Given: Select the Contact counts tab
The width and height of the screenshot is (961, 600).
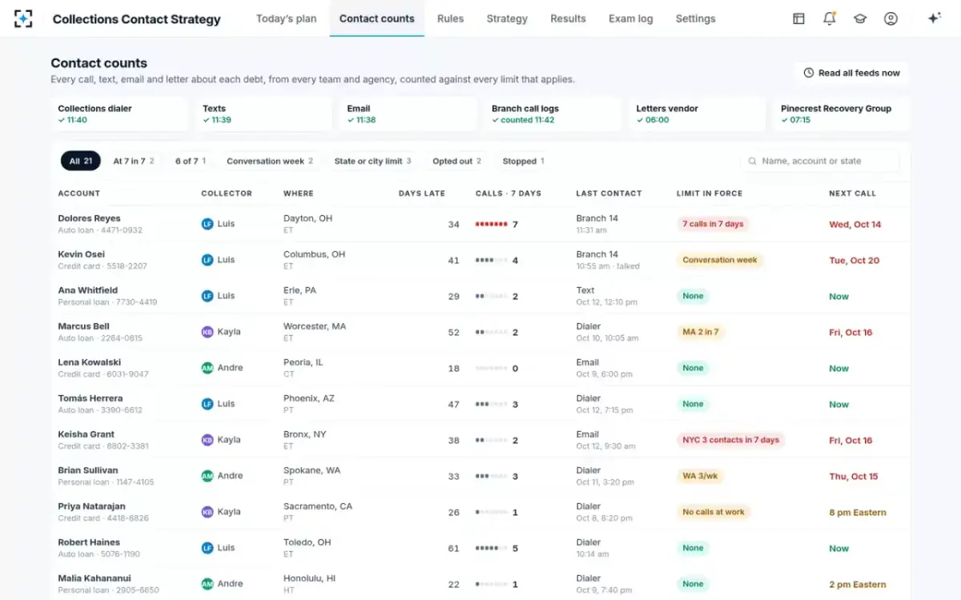Looking at the screenshot, I should click(377, 18).
